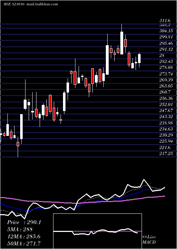Click the 252.01 price level label
The height and width of the screenshot is (249, 177).
(x=166, y=105)
